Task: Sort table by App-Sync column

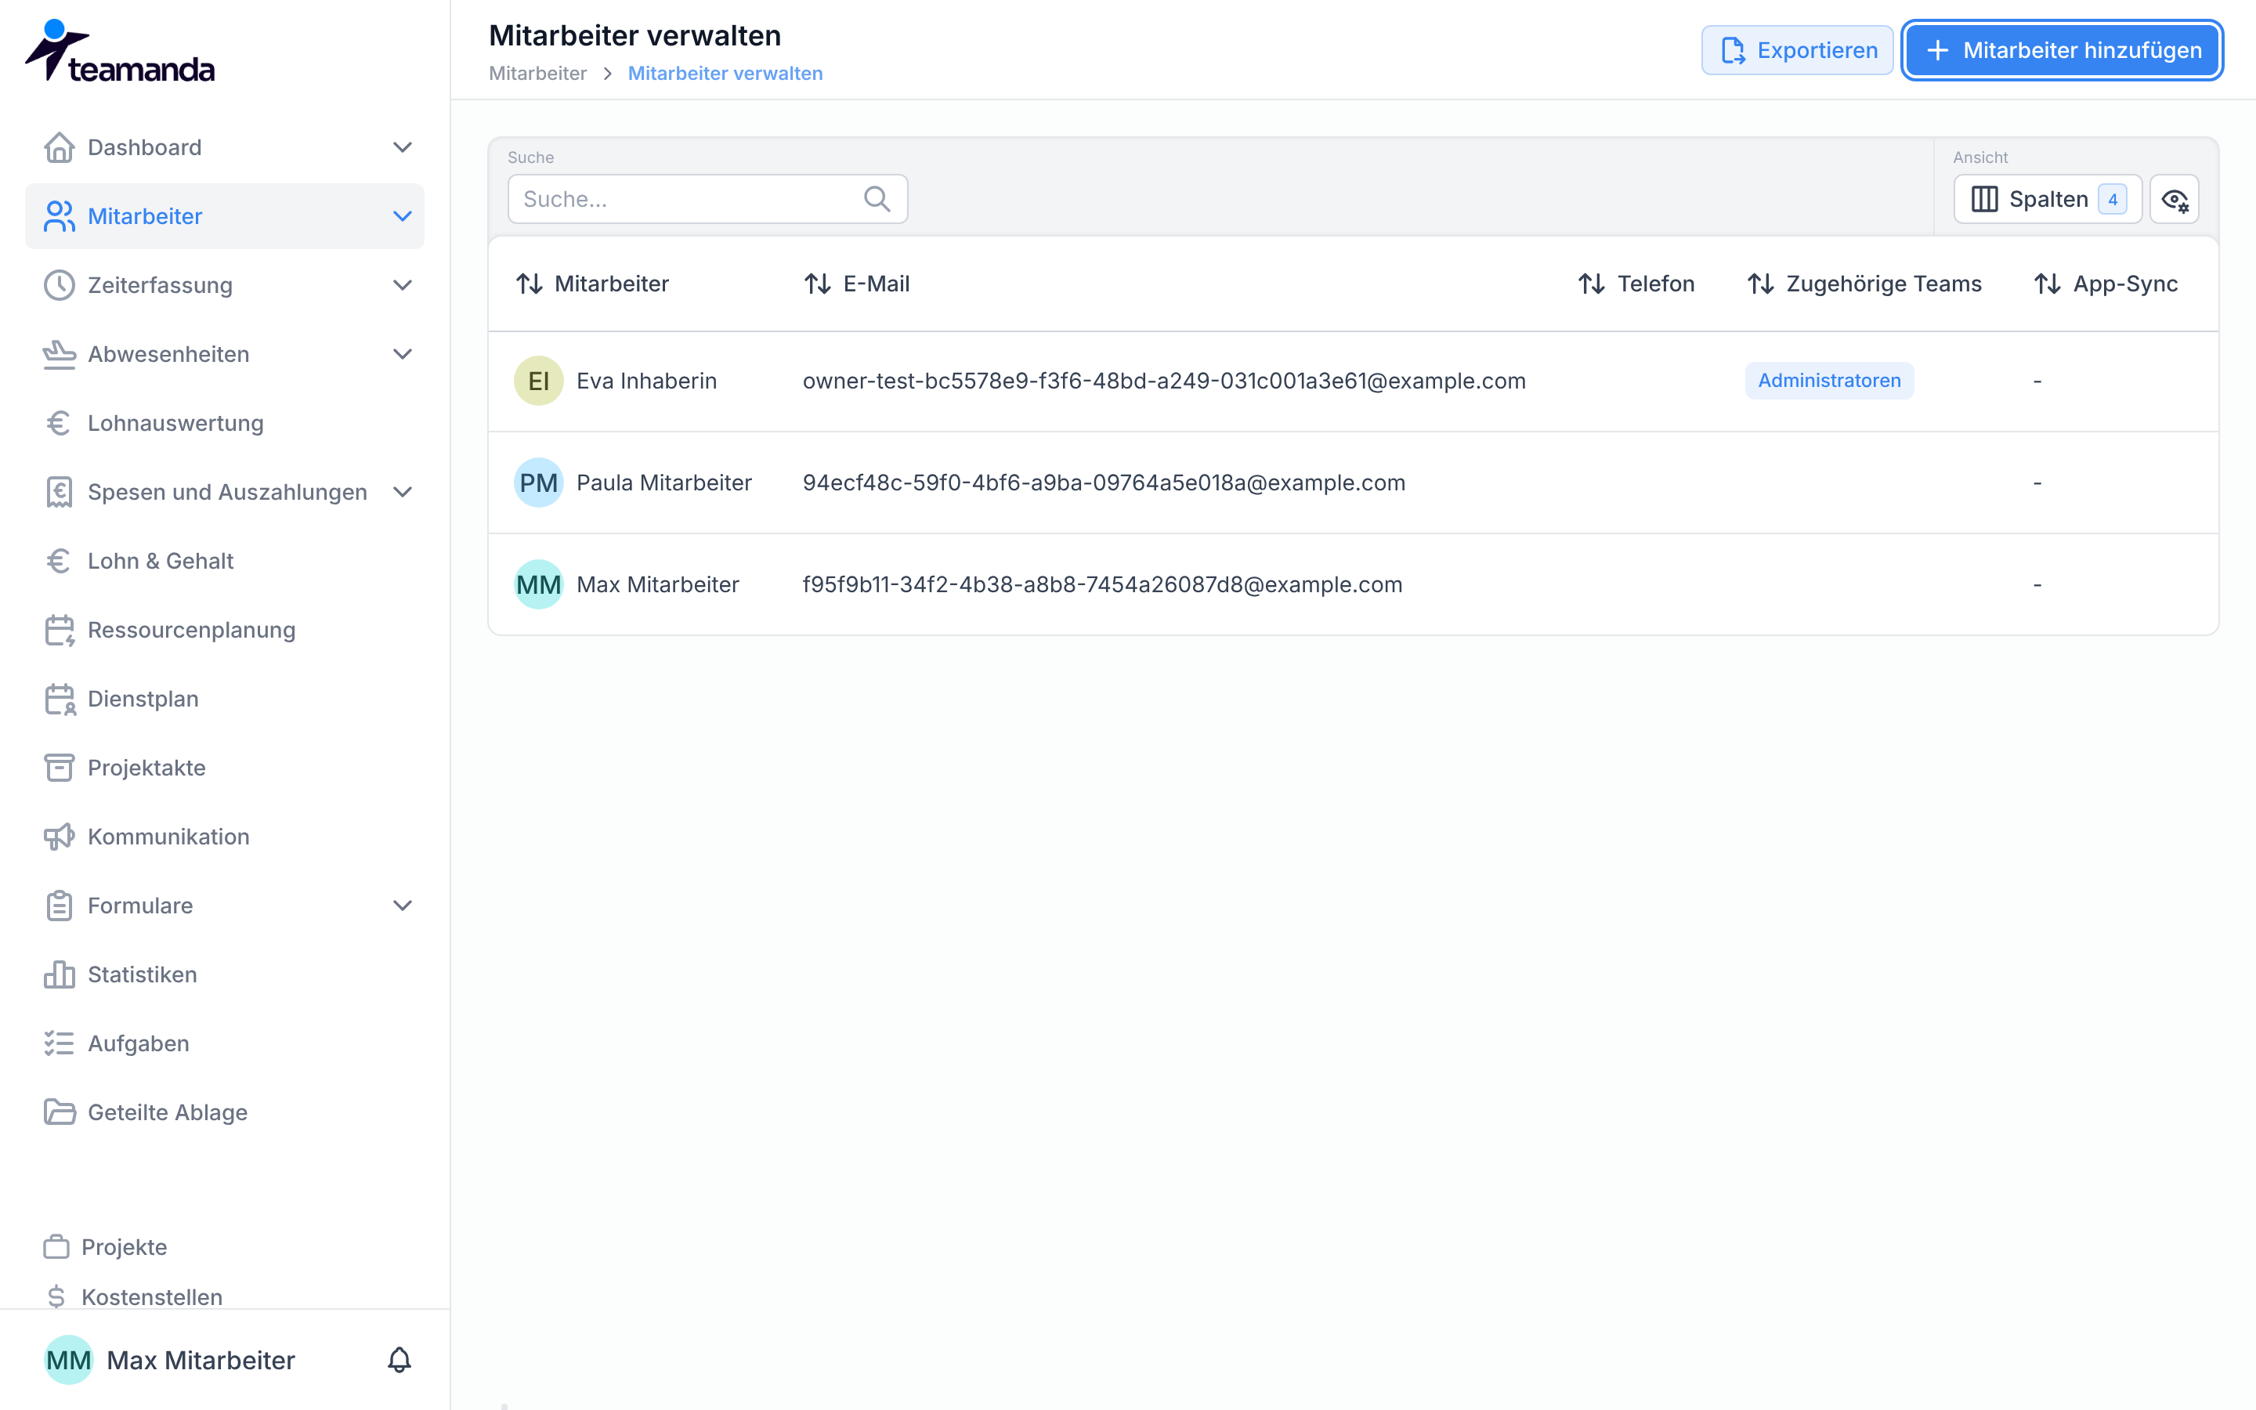Action: pyautogui.click(x=2106, y=284)
